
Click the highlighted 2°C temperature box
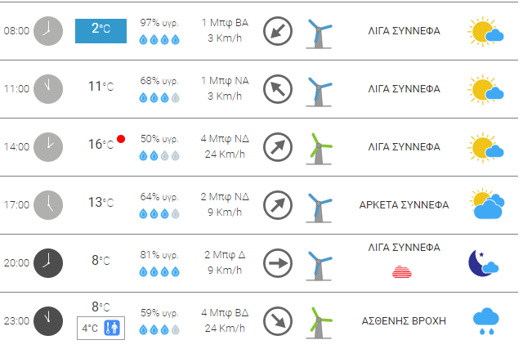coord(101,30)
